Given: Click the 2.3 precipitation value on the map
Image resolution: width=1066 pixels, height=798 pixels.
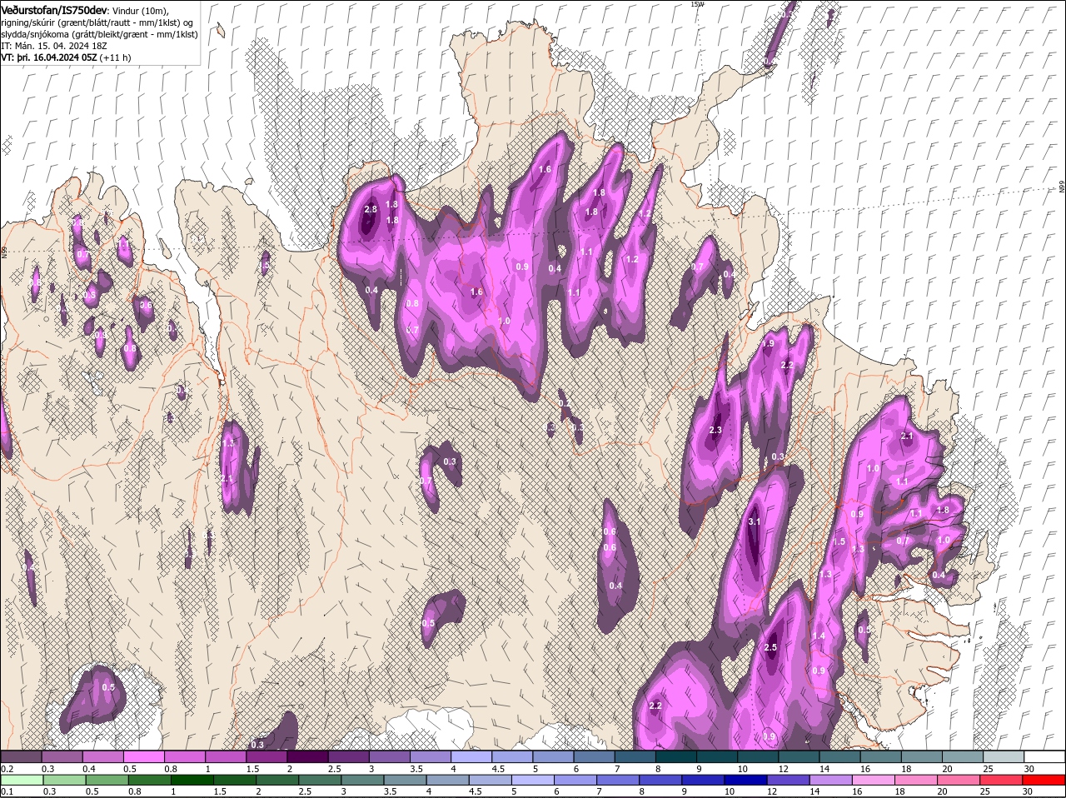Looking at the screenshot, I should 715,430.
